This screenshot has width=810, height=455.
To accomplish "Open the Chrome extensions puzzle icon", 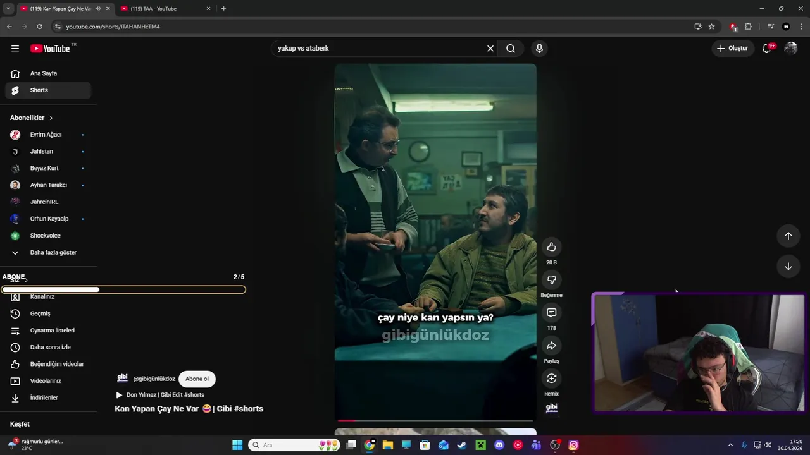I will click(748, 27).
